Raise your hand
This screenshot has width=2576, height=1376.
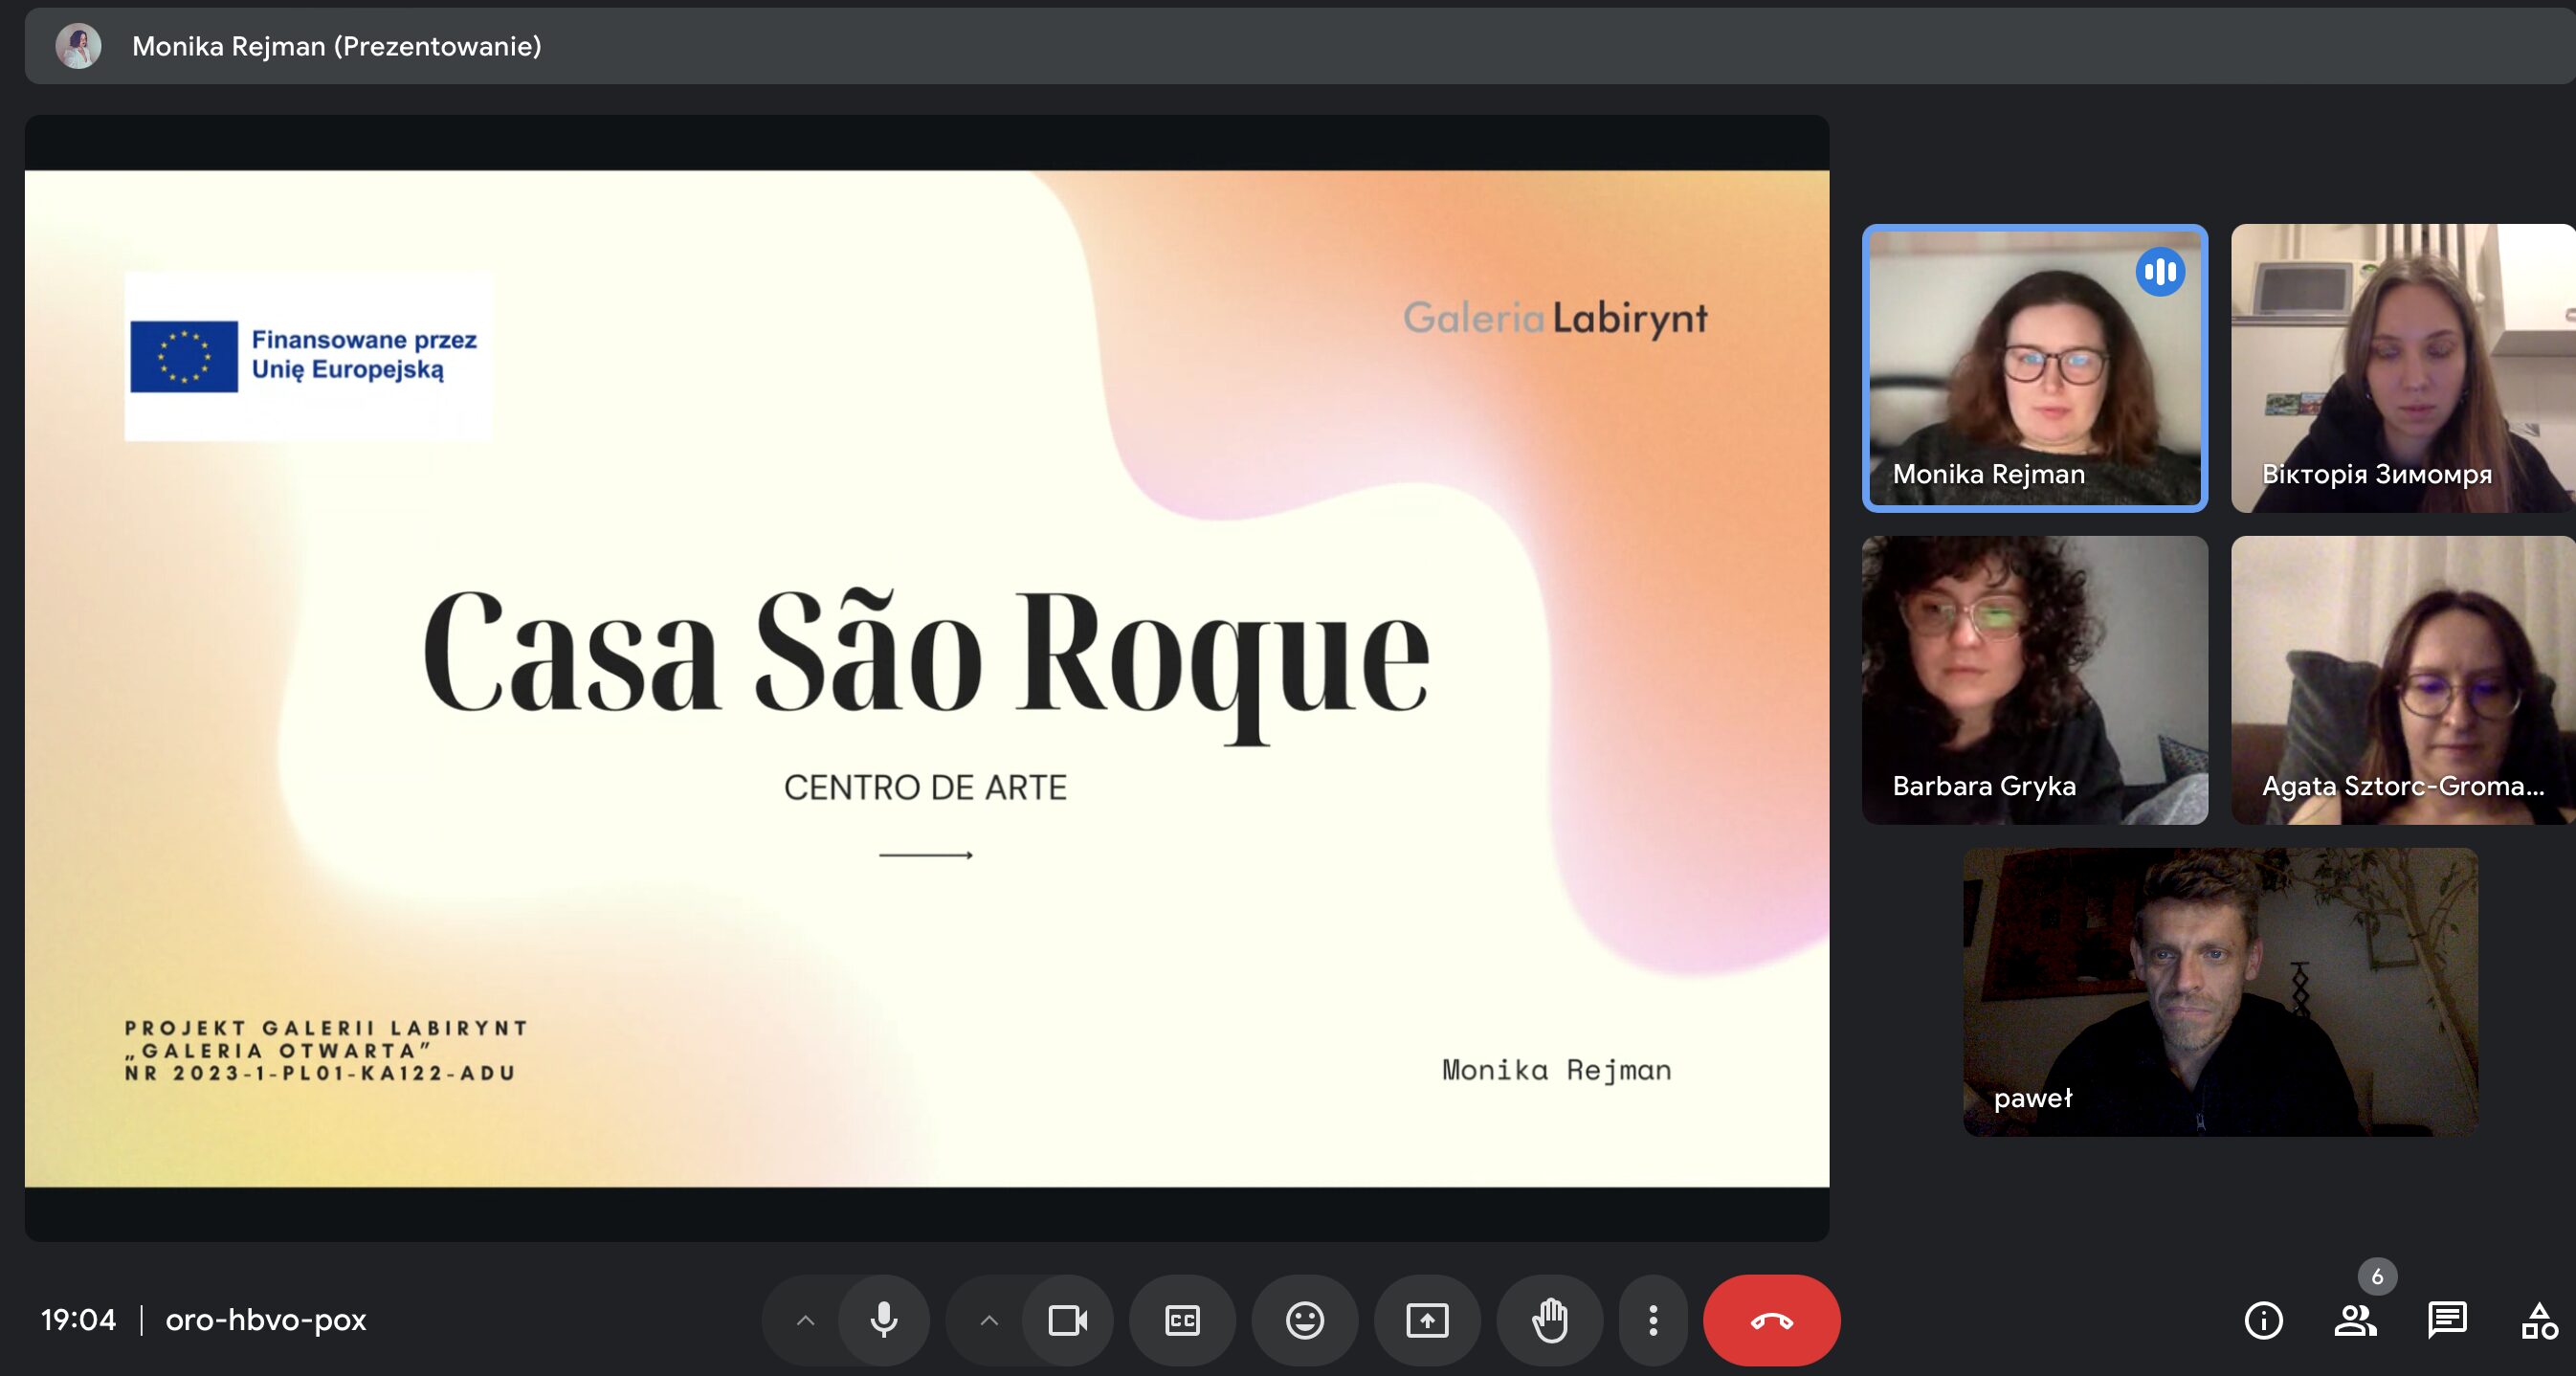coord(1549,1320)
